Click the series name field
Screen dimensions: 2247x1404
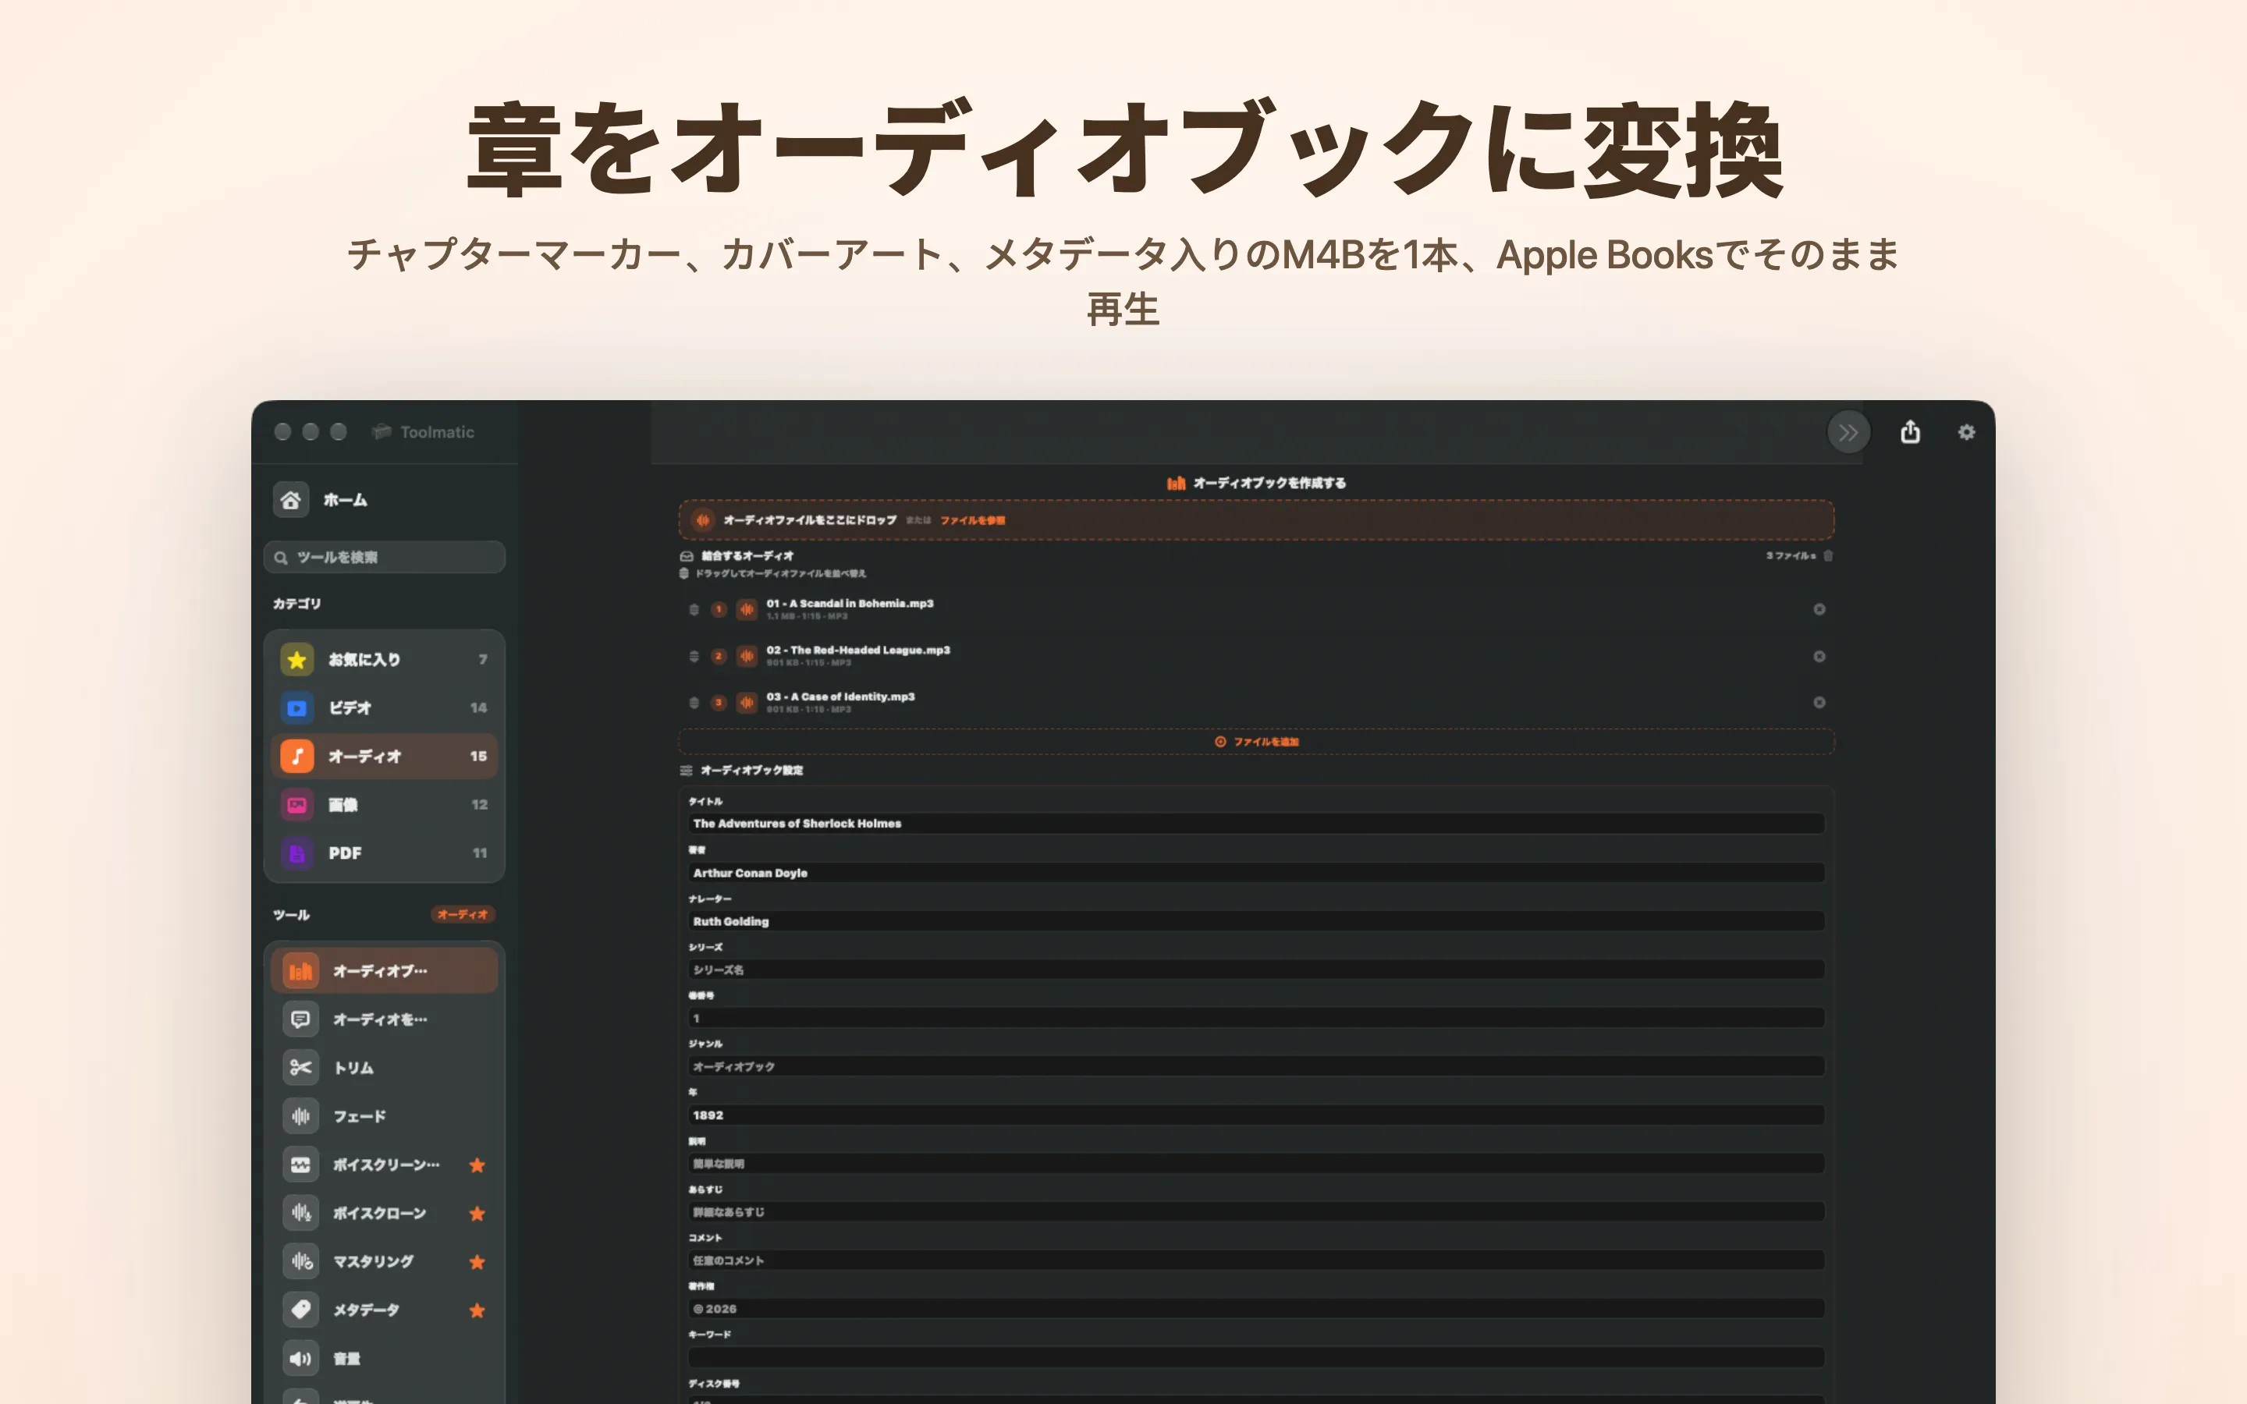coord(1256,970)
